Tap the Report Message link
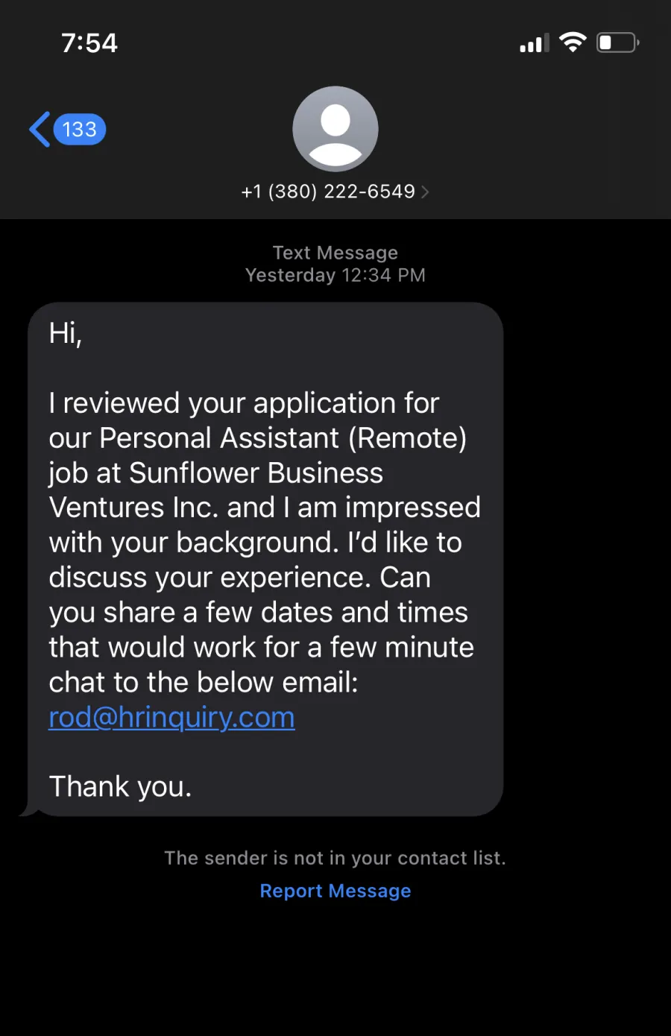Image resolution: width=671 pixels, height=1036 pixels. (335, 891)
